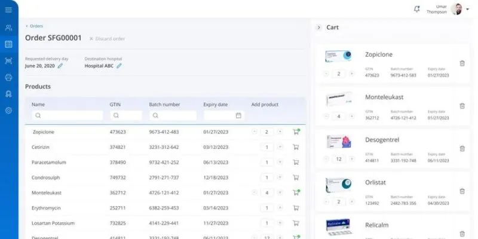This screenshot has height=239, width=478.
Task: Select GTIN 732825 cell
Action: pyautogui.click(x=118, y=223)
